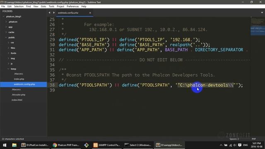Open the Find menu
Screen dimensions: 265x149
coord(29,7)
